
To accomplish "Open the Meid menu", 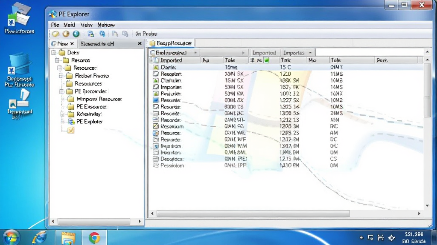I will click(69, 25).
